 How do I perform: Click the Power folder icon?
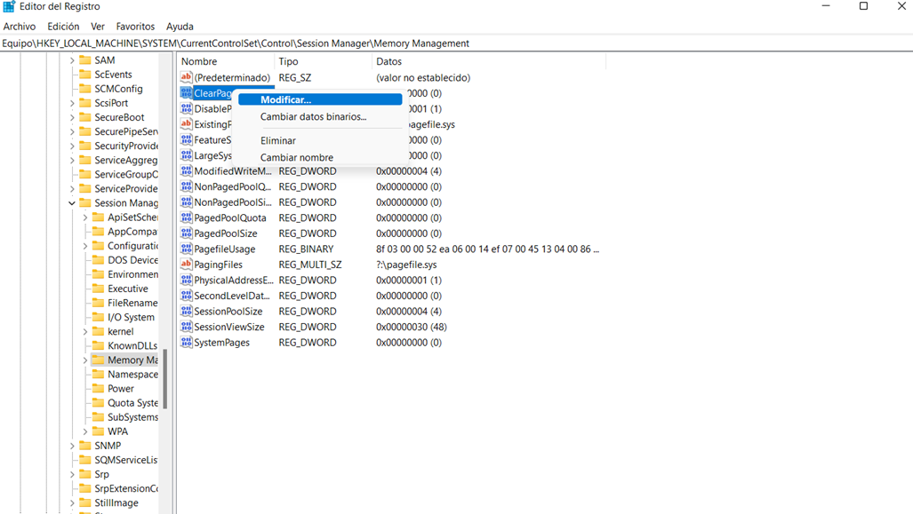click(x=98, y=389)
